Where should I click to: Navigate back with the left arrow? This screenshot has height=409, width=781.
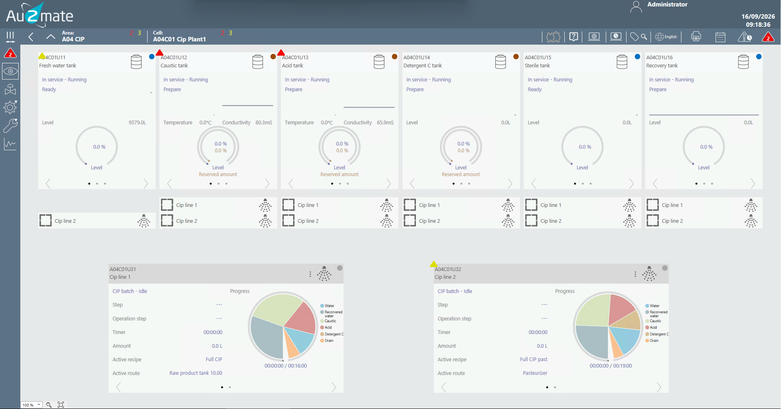[x=31, y=37]
